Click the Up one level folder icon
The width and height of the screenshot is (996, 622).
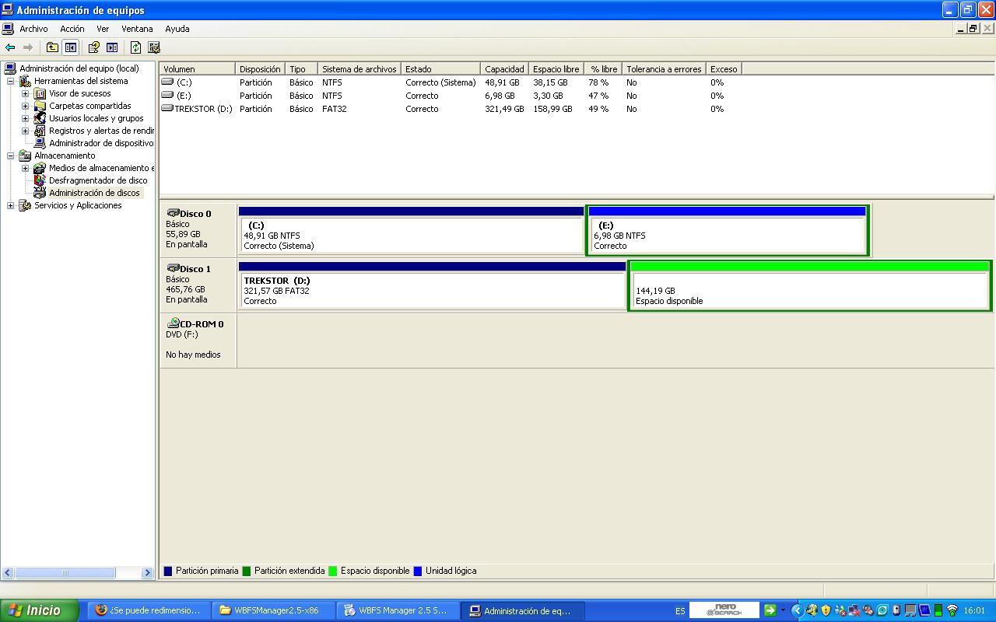[x=52, y=47]
